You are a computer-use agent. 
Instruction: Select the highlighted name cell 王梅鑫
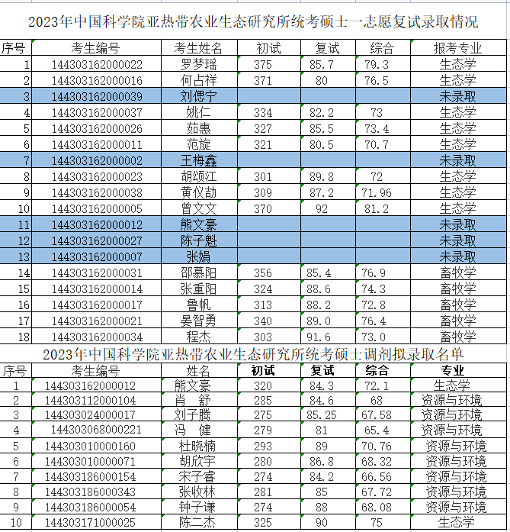198,160
